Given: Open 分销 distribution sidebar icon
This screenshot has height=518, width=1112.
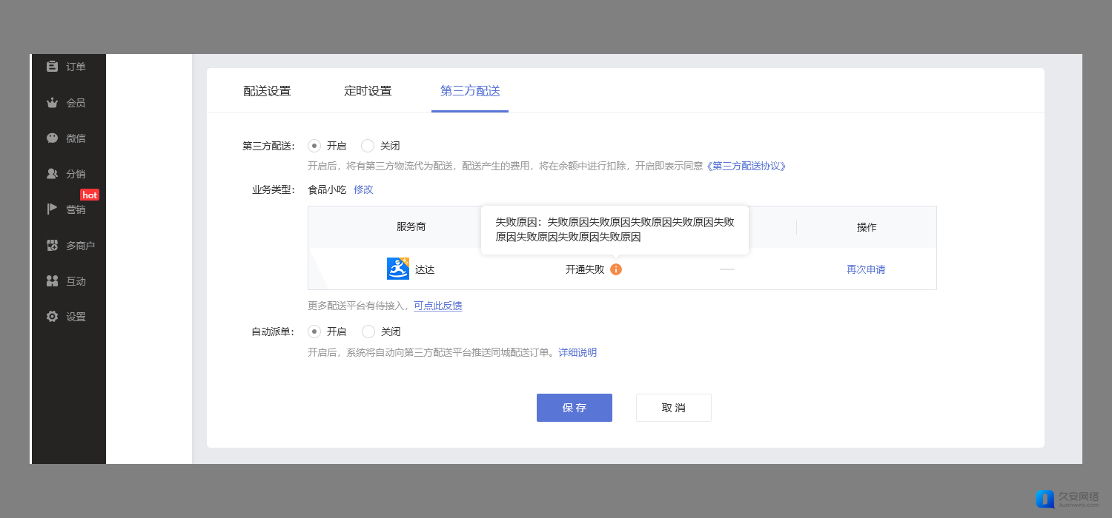Looking at the screenshot, I should tap(52, 174).
